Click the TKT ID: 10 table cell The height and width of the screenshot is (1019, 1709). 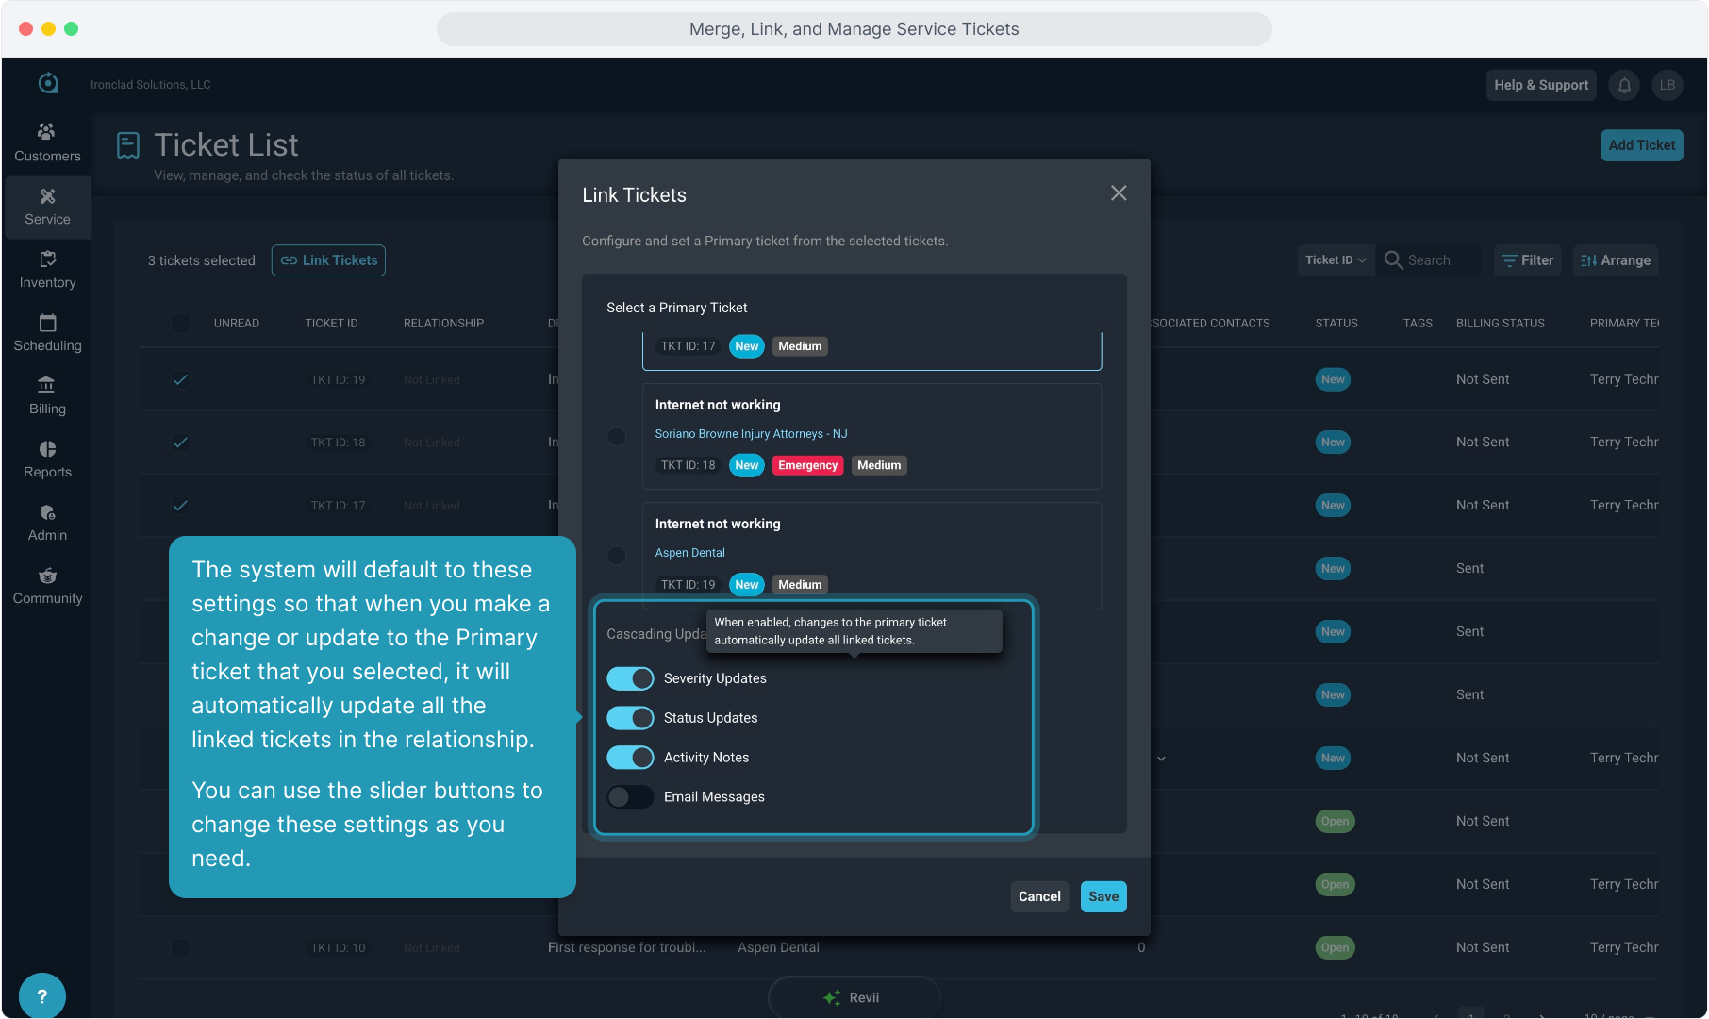pos(338,947)
